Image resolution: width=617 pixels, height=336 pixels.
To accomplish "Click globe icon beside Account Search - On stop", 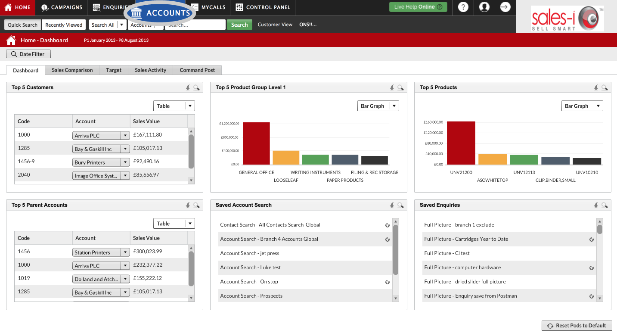I will click(x=388, y=282).
